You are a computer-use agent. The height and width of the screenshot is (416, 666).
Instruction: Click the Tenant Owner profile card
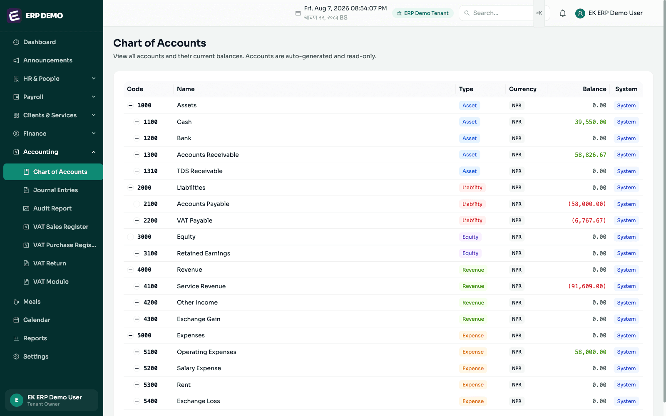point(52,400)
